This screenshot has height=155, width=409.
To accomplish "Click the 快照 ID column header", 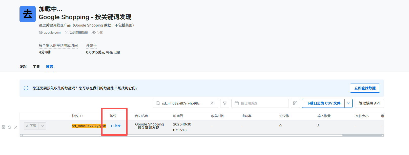I will coord(77,116).
